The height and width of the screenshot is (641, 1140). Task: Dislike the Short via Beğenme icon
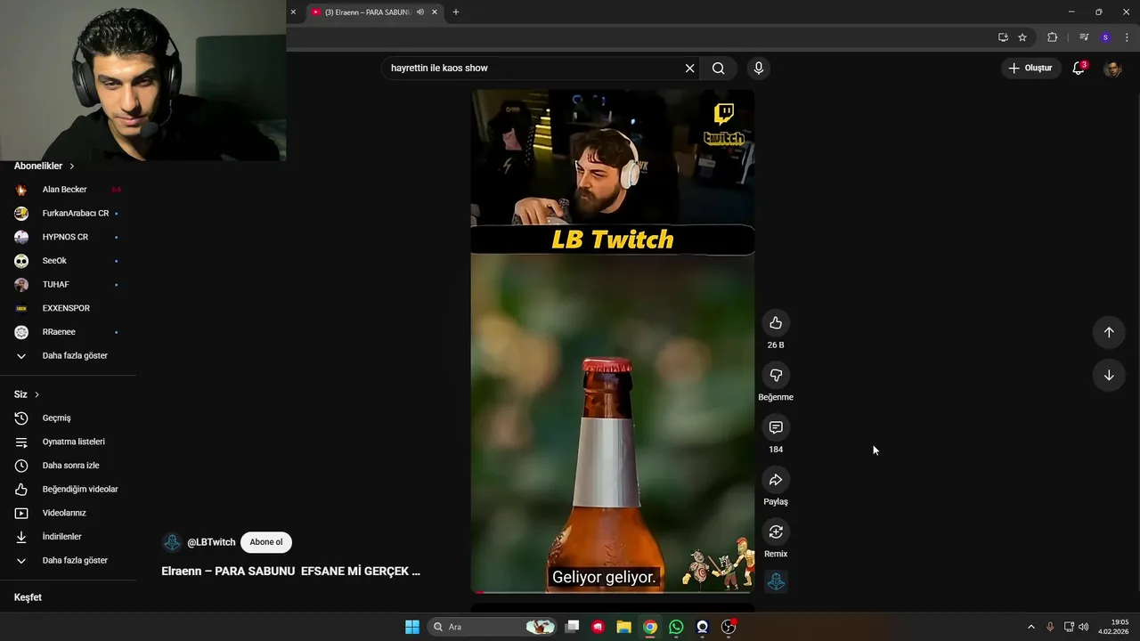(776, 375)
